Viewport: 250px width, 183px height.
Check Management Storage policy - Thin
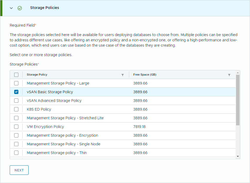pos(16,153)
